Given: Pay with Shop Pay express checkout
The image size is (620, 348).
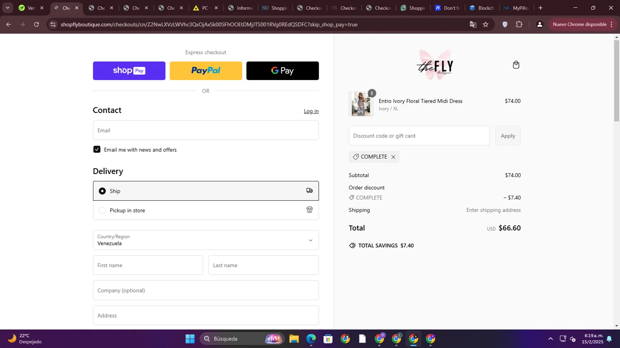Looking at the screenshot, I should point(129,71).
